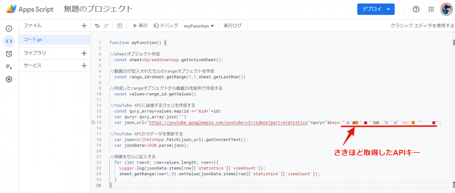Toggle breakpoint on line 15
Viewport: 455px width, 193px height.
tap(94, 122)
